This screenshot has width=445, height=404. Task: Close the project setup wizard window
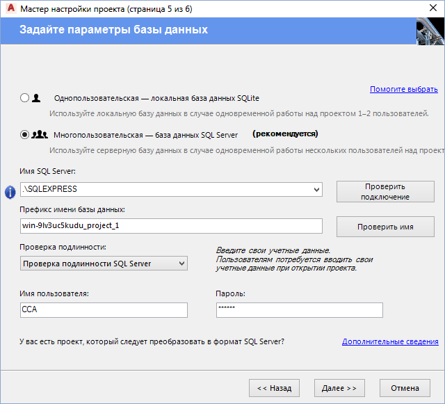tap(433, 8)
